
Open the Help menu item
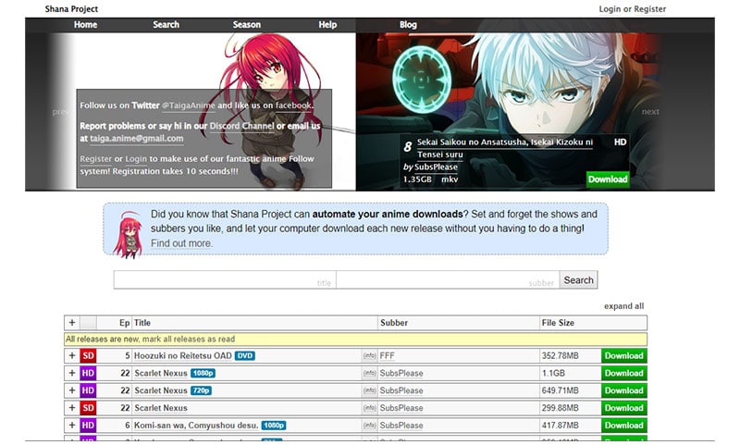pyautogui.click(x=327, y=25)
